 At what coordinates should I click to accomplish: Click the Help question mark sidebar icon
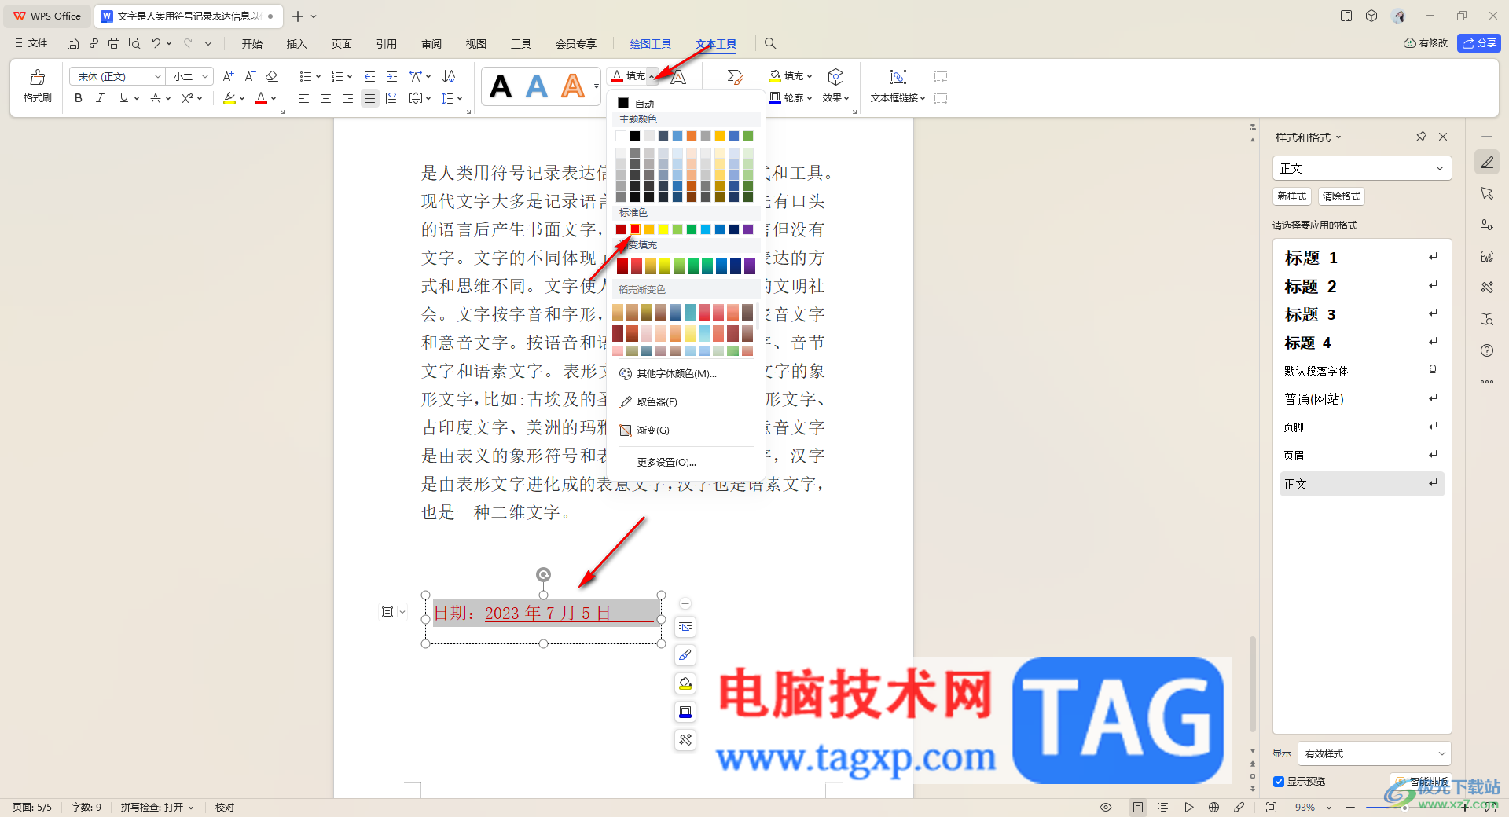[1486, 350]
